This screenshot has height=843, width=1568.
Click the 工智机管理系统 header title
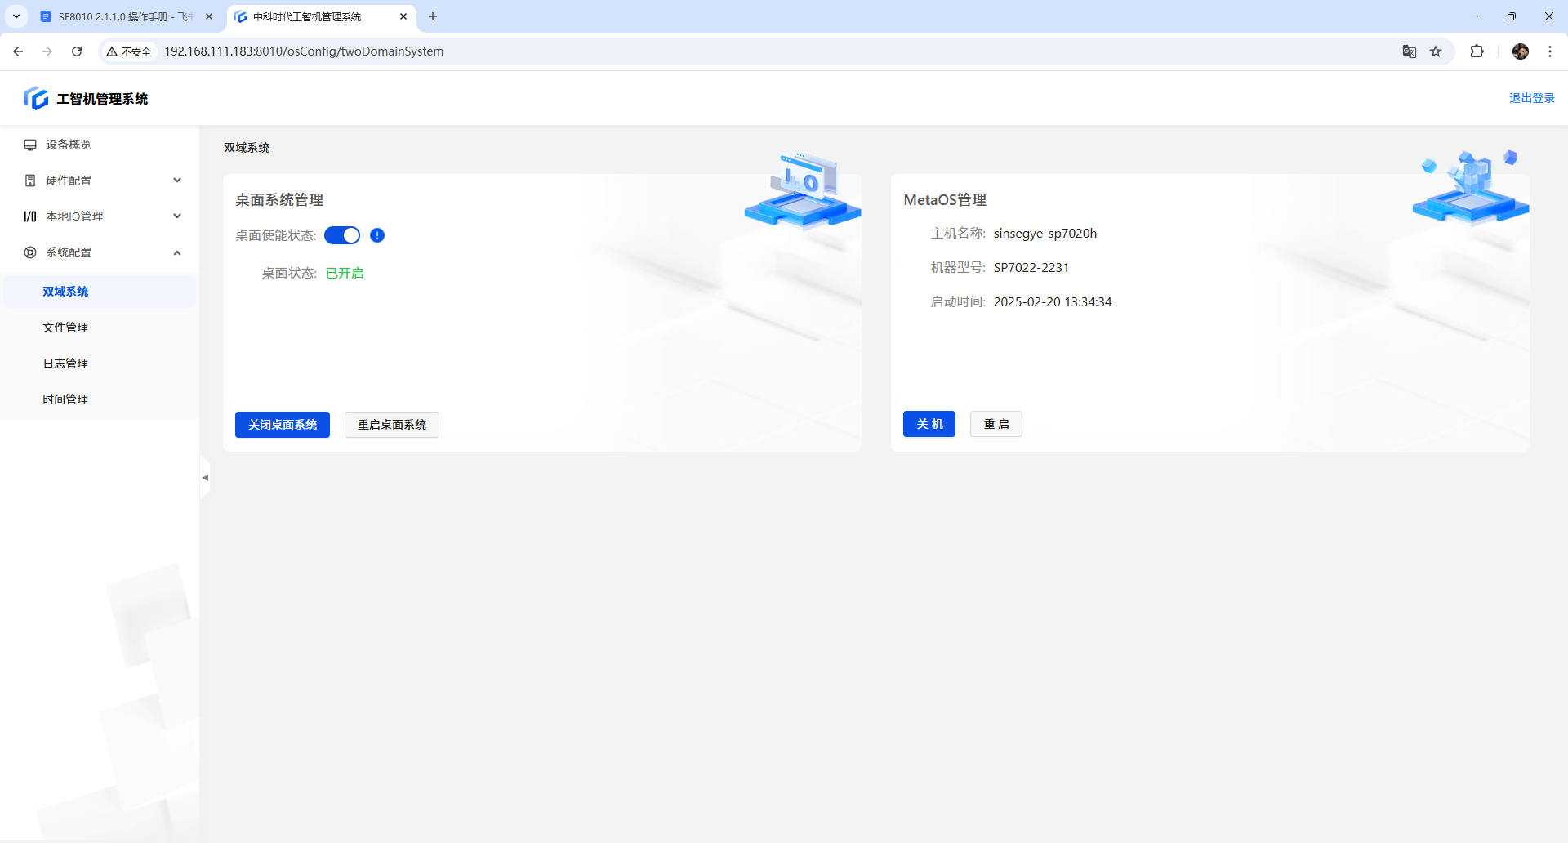(x=102, y=99)
